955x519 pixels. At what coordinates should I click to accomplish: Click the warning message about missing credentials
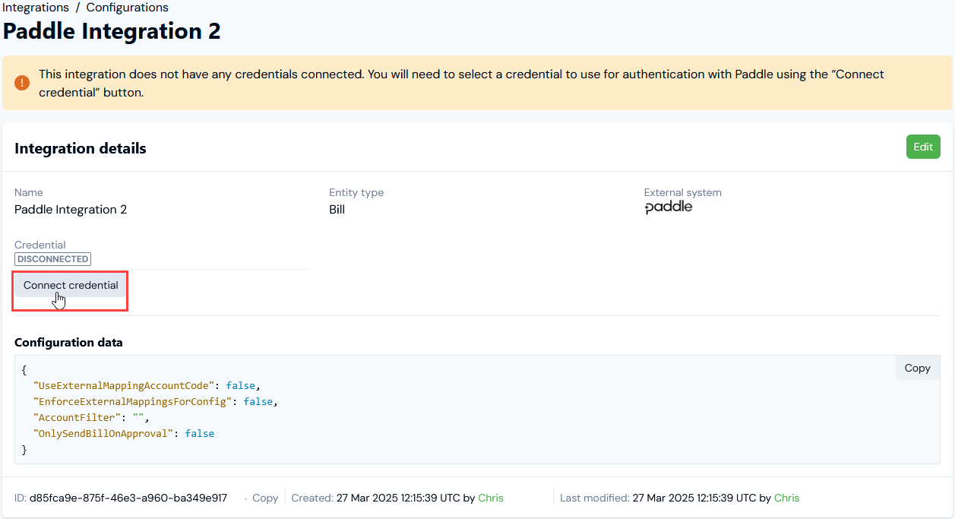click(462, 84)
